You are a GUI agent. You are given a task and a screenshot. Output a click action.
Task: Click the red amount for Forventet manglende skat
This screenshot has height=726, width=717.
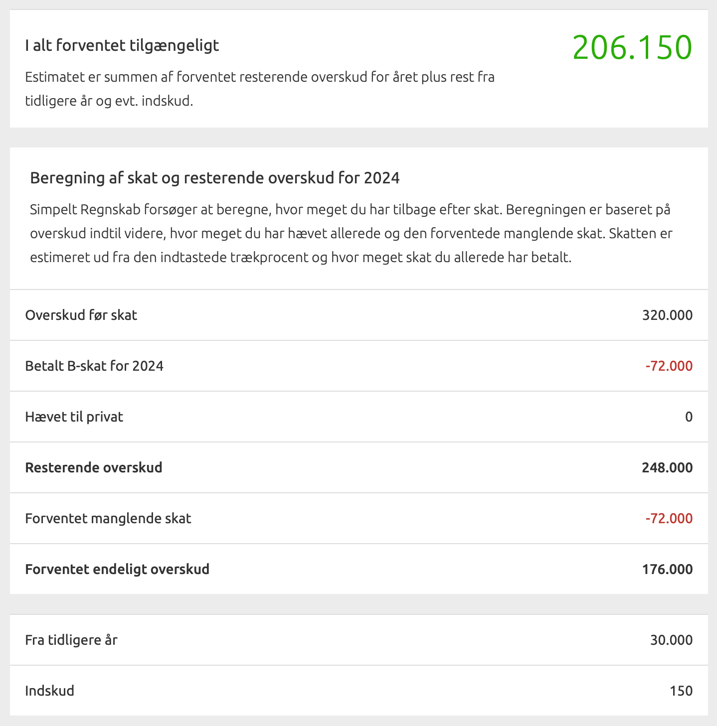(x=669, y=519)
